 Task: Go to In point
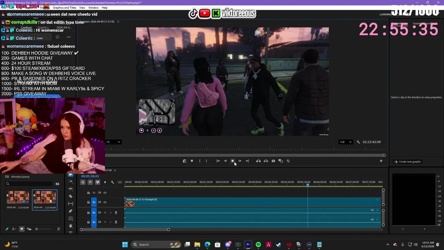[218, 161]
